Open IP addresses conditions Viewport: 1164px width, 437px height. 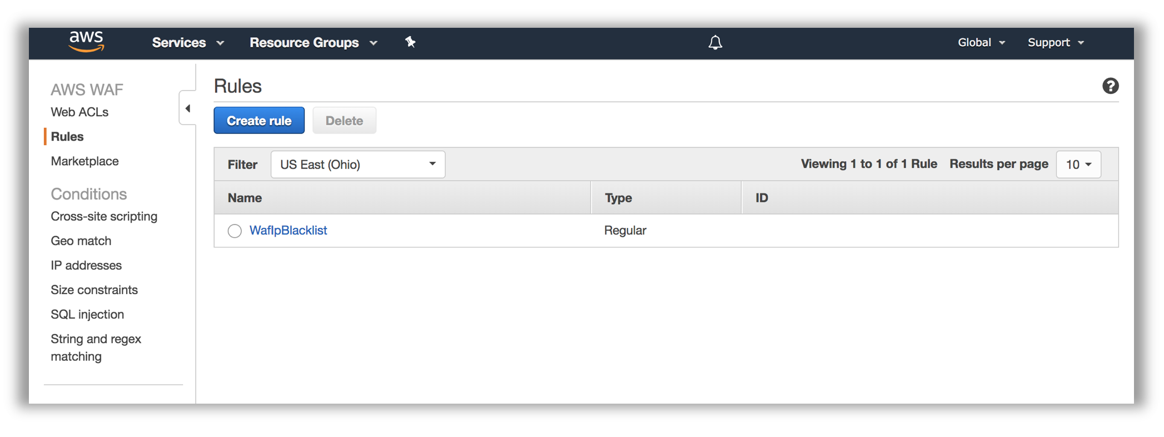point(86,265)
